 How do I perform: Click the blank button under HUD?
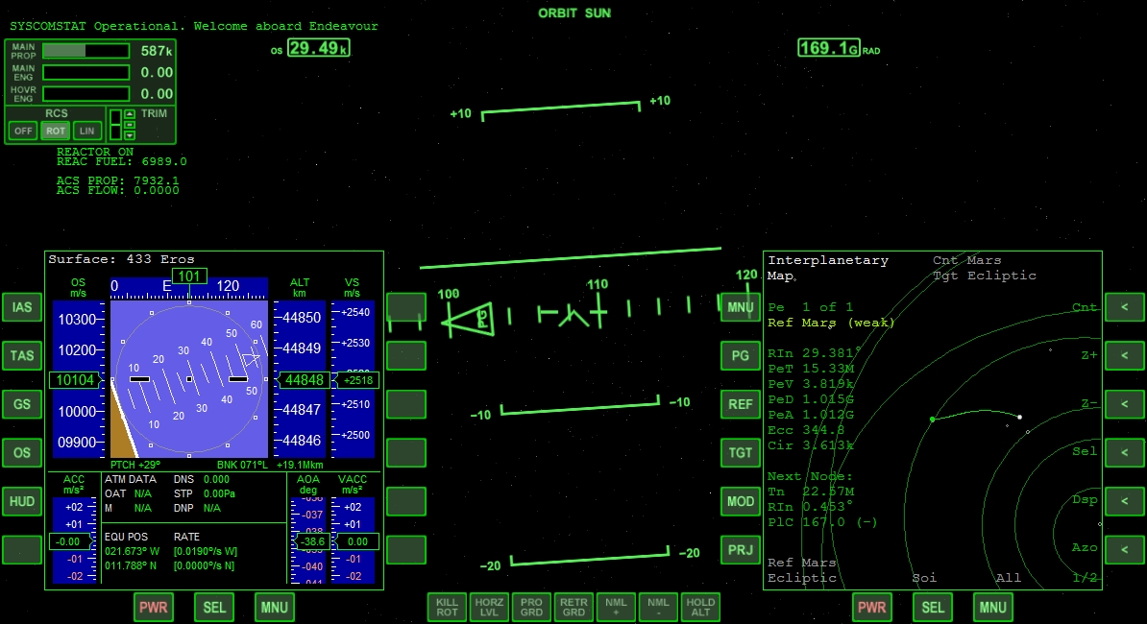22,549
